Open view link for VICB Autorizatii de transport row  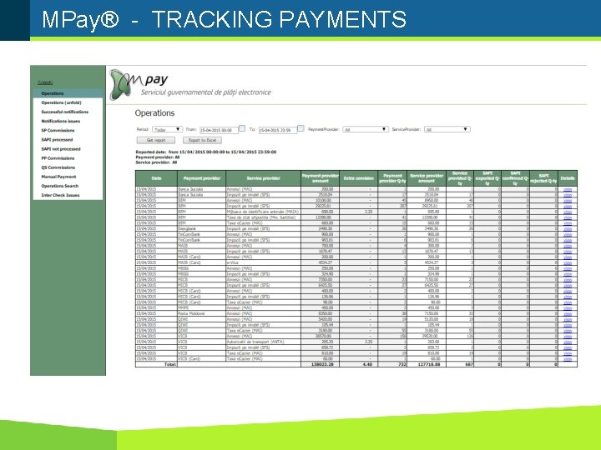pyautogui.click(x=568, y=342)
